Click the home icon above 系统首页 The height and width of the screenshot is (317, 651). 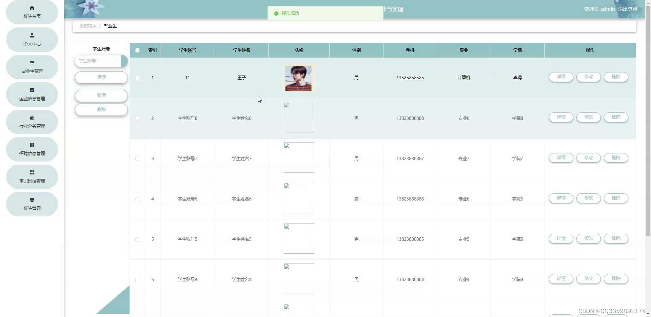[x=32, y=8]
